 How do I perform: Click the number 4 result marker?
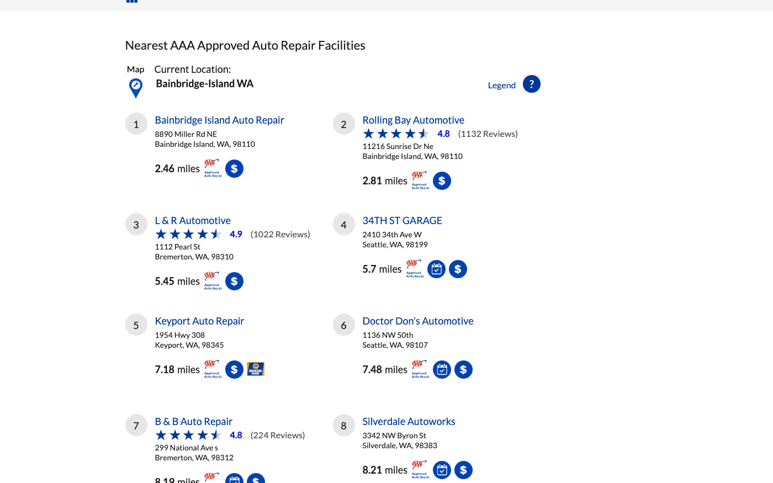tap(343, 225)
